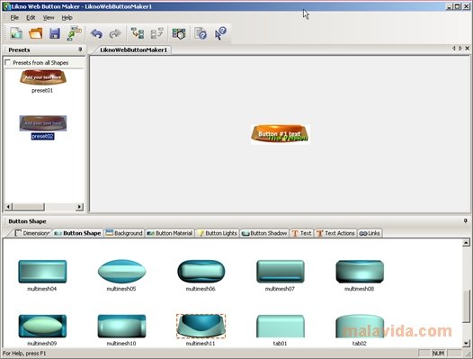473x359 pixels.
Task: Click the right tab navigation arrow
Action: click(x=460, y=48)
